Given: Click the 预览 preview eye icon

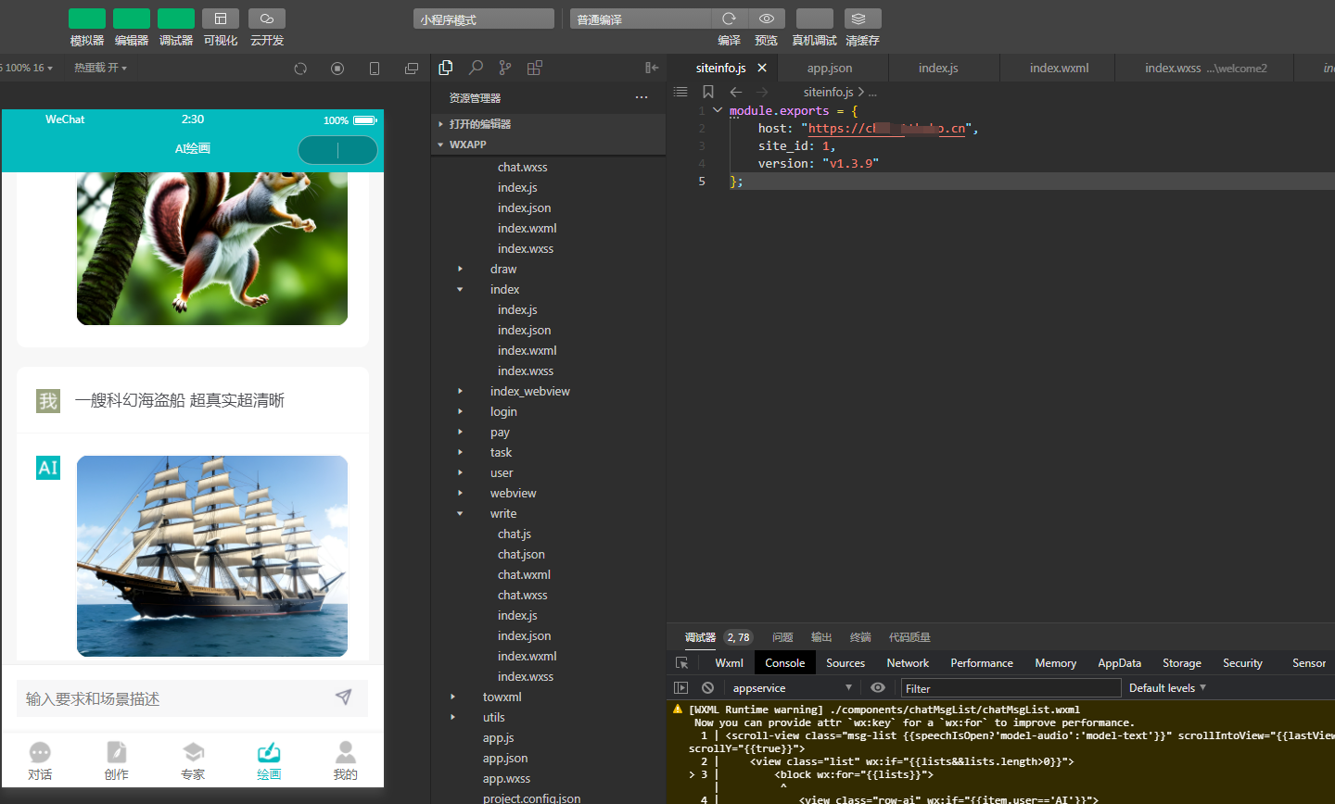Looking at the screenshot, I should click(766, 19).
